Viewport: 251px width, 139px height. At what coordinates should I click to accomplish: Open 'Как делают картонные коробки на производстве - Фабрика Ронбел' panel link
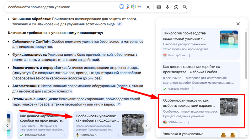(x=192, y=69)
